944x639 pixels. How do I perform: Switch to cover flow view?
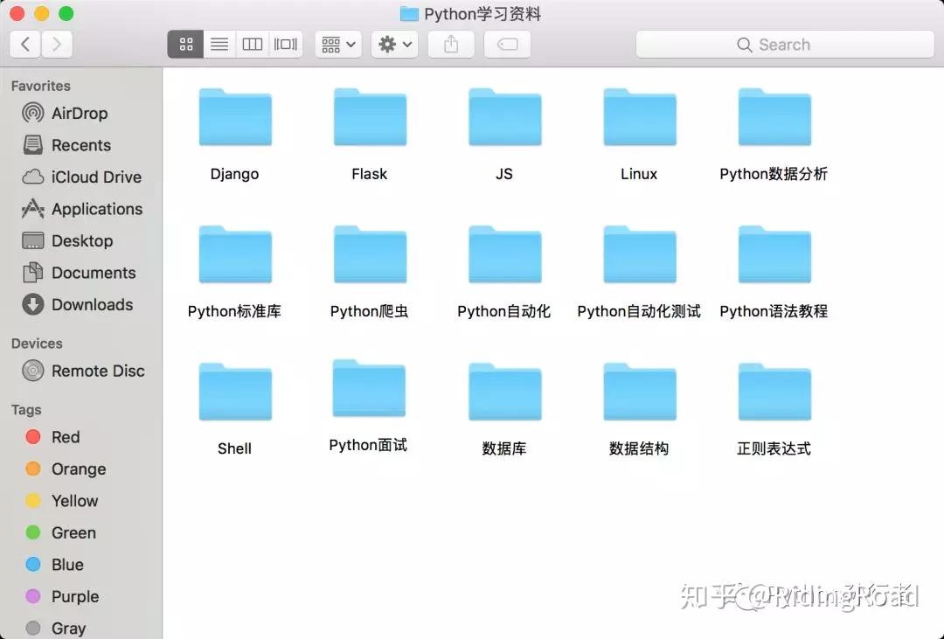(x=286, y=44)
